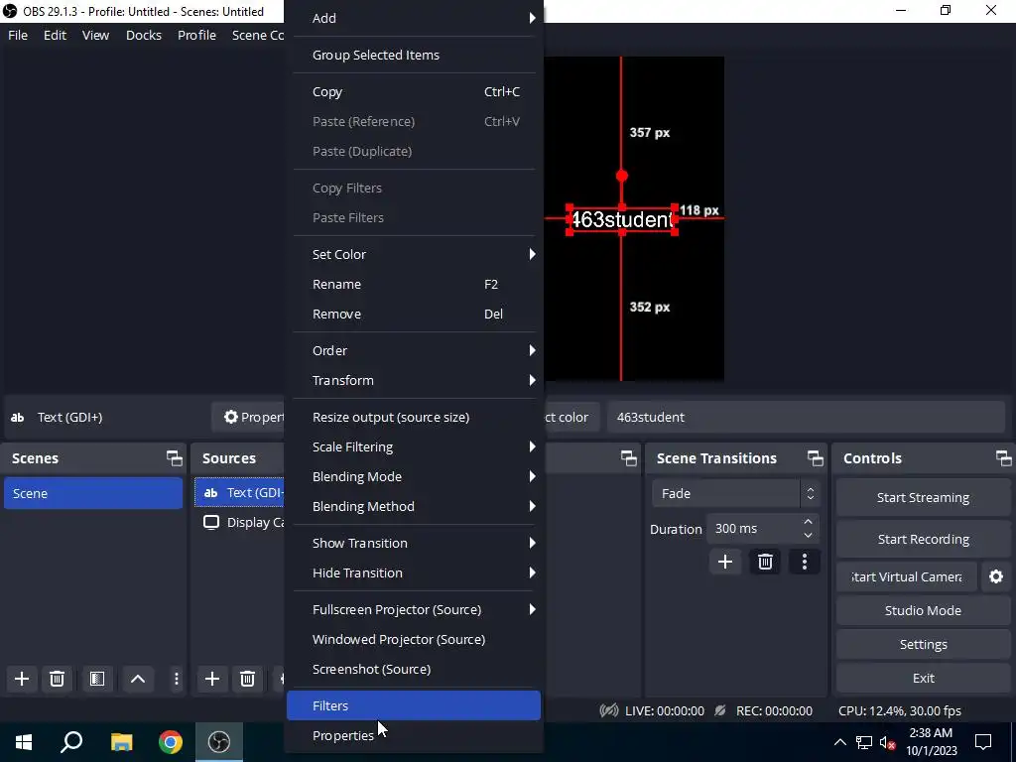Open the Fade transition dropdown

735,494
